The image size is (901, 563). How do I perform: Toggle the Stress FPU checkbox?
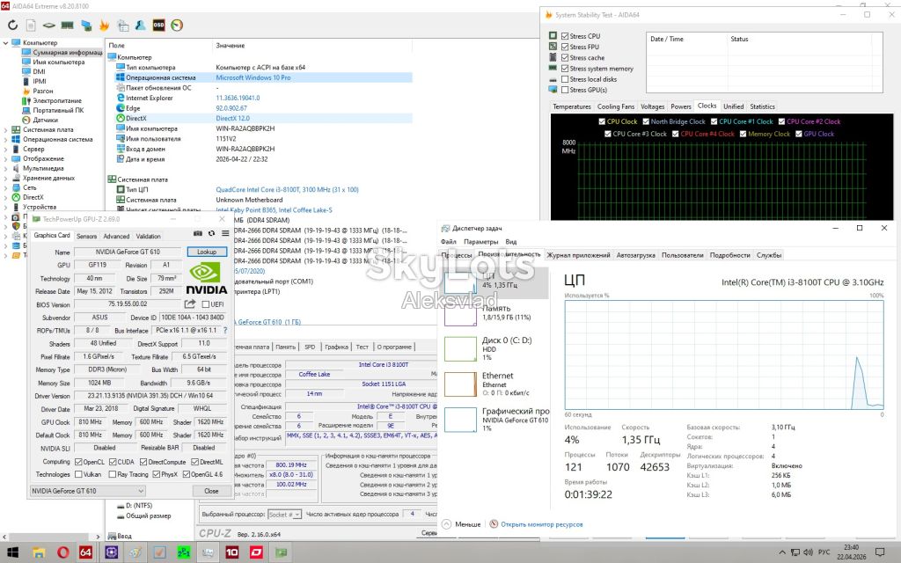point(565,48)
